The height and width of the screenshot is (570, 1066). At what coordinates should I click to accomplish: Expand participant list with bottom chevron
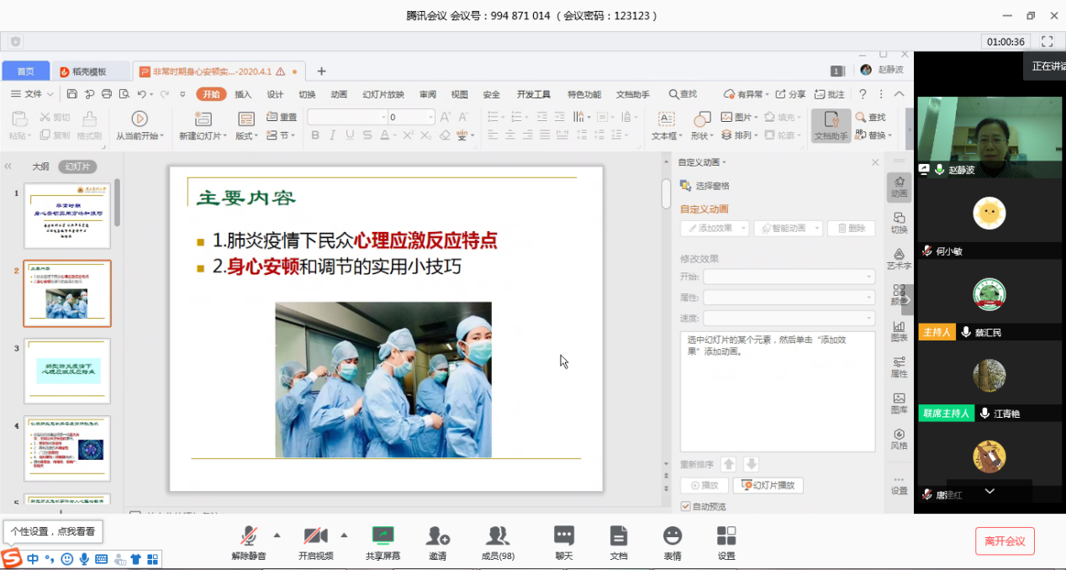(x=989, y=491)
